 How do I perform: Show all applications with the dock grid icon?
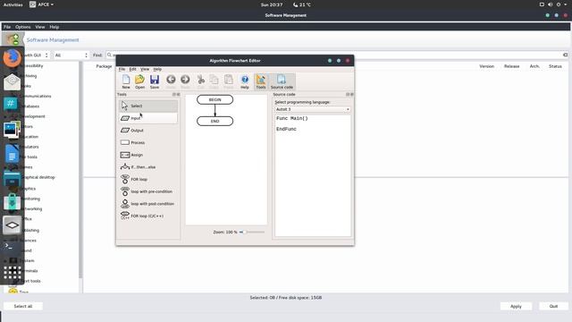tap(12, 272)
